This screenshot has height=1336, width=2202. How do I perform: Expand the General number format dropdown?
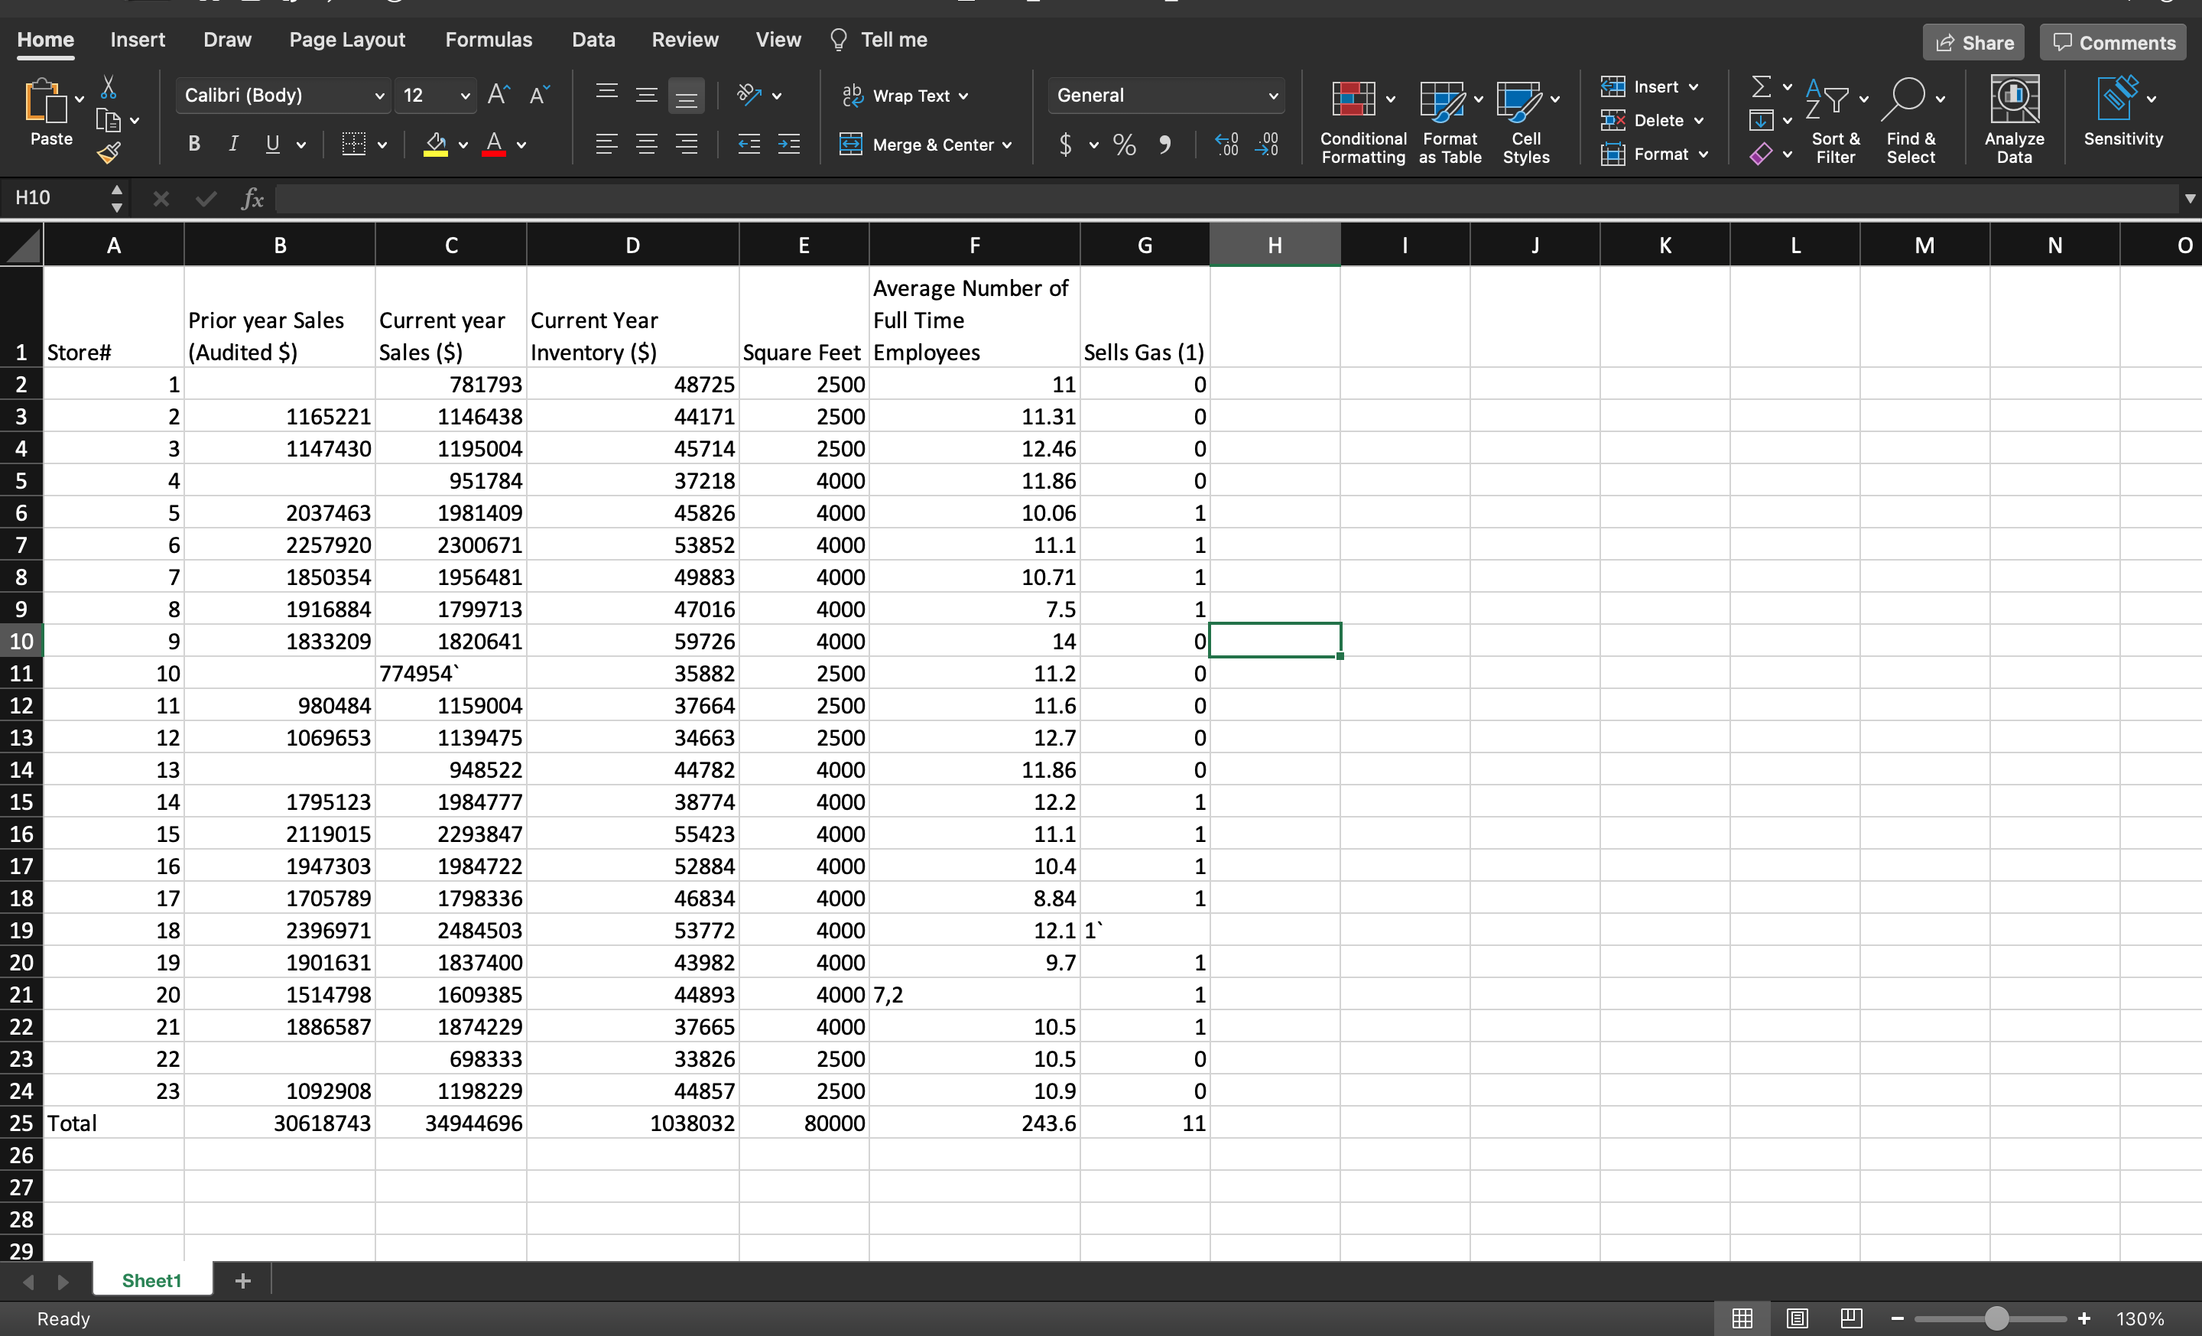[x=1272, y=96]
